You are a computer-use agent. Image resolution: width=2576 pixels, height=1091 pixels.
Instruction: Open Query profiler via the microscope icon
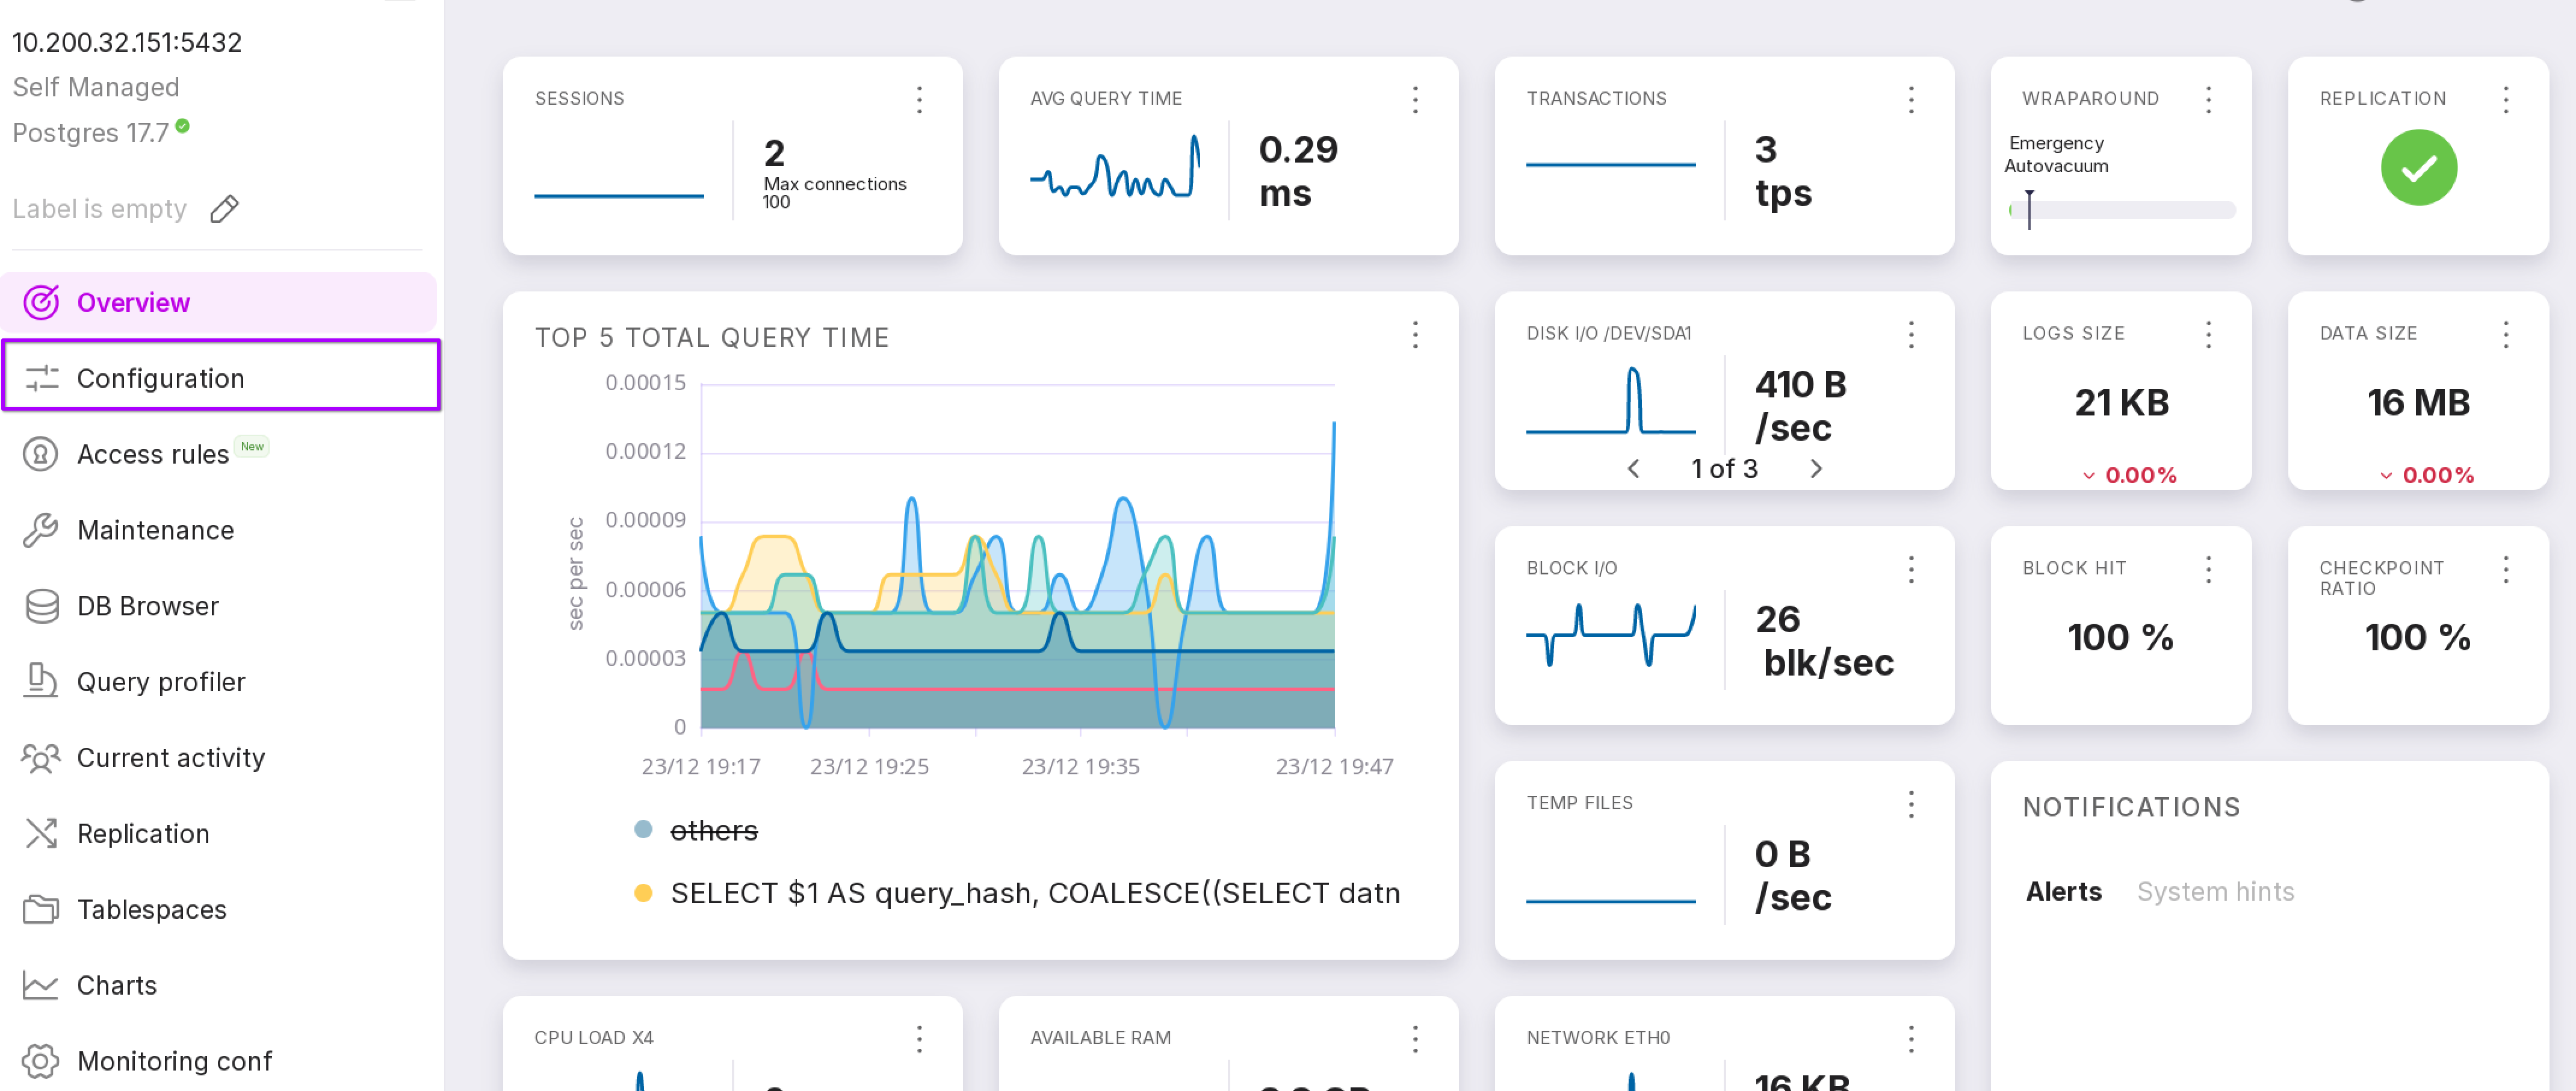[x=41, y=682]
